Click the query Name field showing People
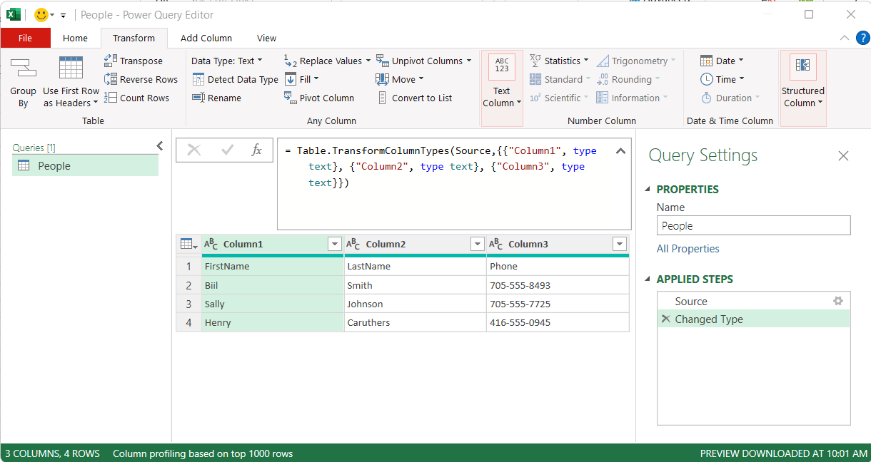Image resolution: width=871 pixels, height=462 pixels. coord(753,225)
